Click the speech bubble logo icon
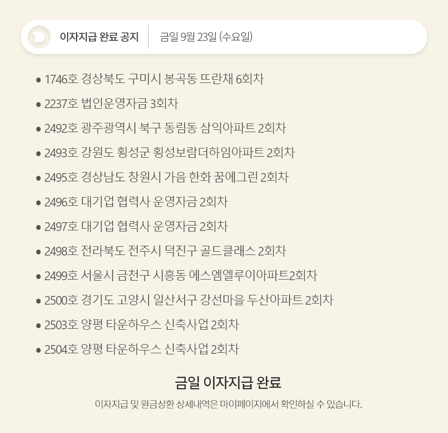 [x=39, y=37]
